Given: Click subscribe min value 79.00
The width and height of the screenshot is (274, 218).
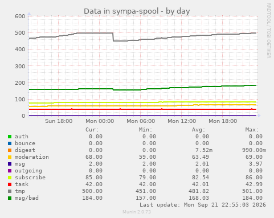Looking at the screenshot, I should click(148, 178).
